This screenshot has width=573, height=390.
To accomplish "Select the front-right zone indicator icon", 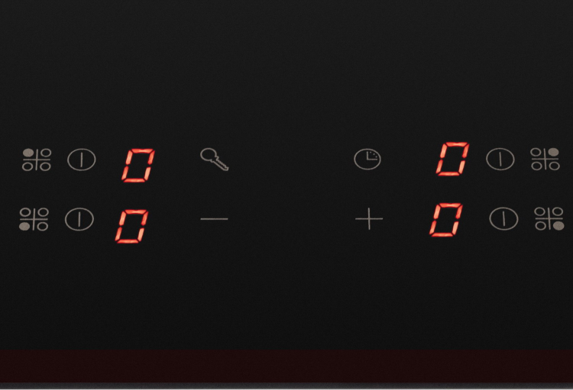I will coord(549,218).
